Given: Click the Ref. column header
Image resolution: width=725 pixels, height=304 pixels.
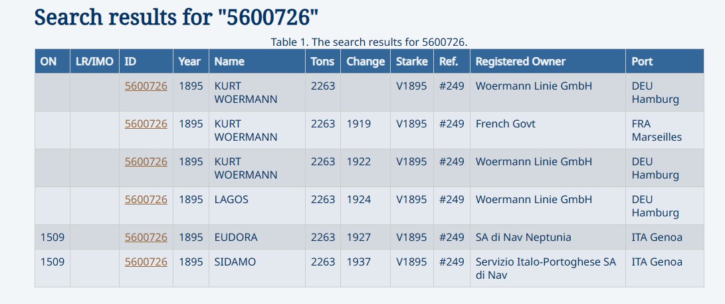Looking at the screenshot, I should click(445, 61).
